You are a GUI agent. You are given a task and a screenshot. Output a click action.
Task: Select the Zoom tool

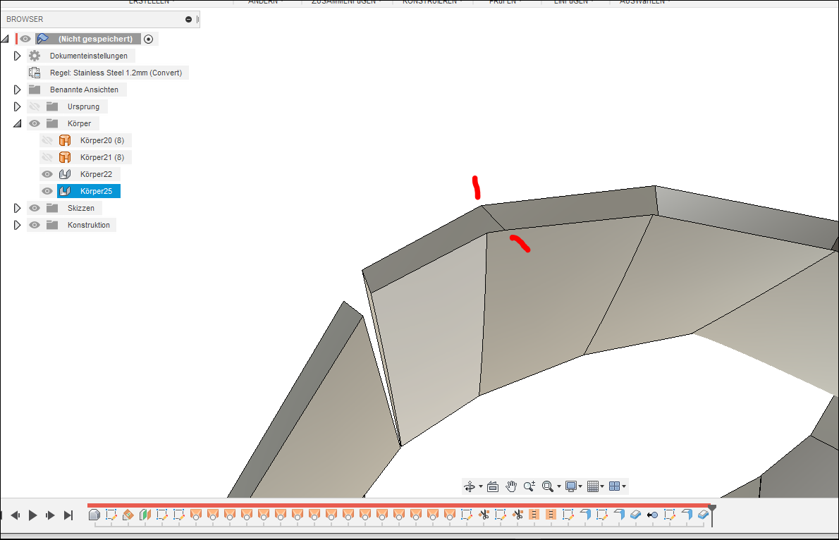pos(529,486)
